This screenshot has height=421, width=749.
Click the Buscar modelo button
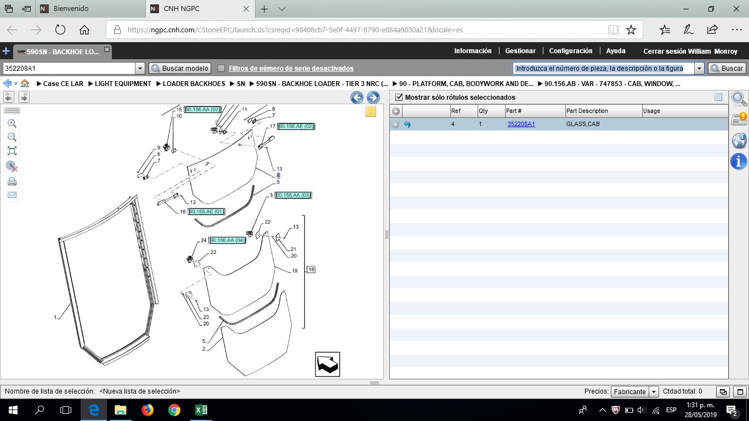pyautogui.click(x=180, y=69)
